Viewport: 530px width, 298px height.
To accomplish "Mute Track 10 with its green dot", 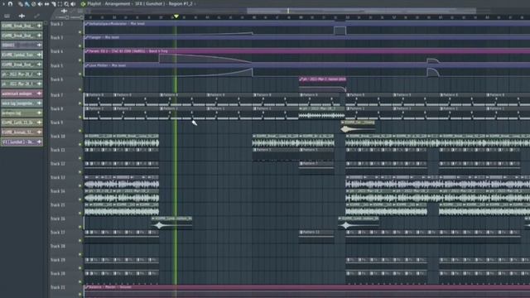I will [x=80, y=144].
